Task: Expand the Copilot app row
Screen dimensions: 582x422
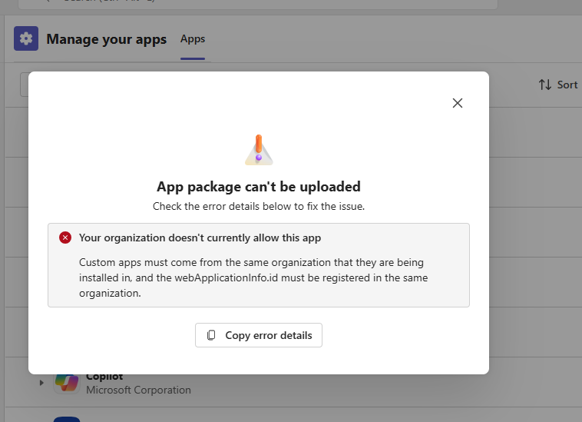Action: tap(41, 382)
